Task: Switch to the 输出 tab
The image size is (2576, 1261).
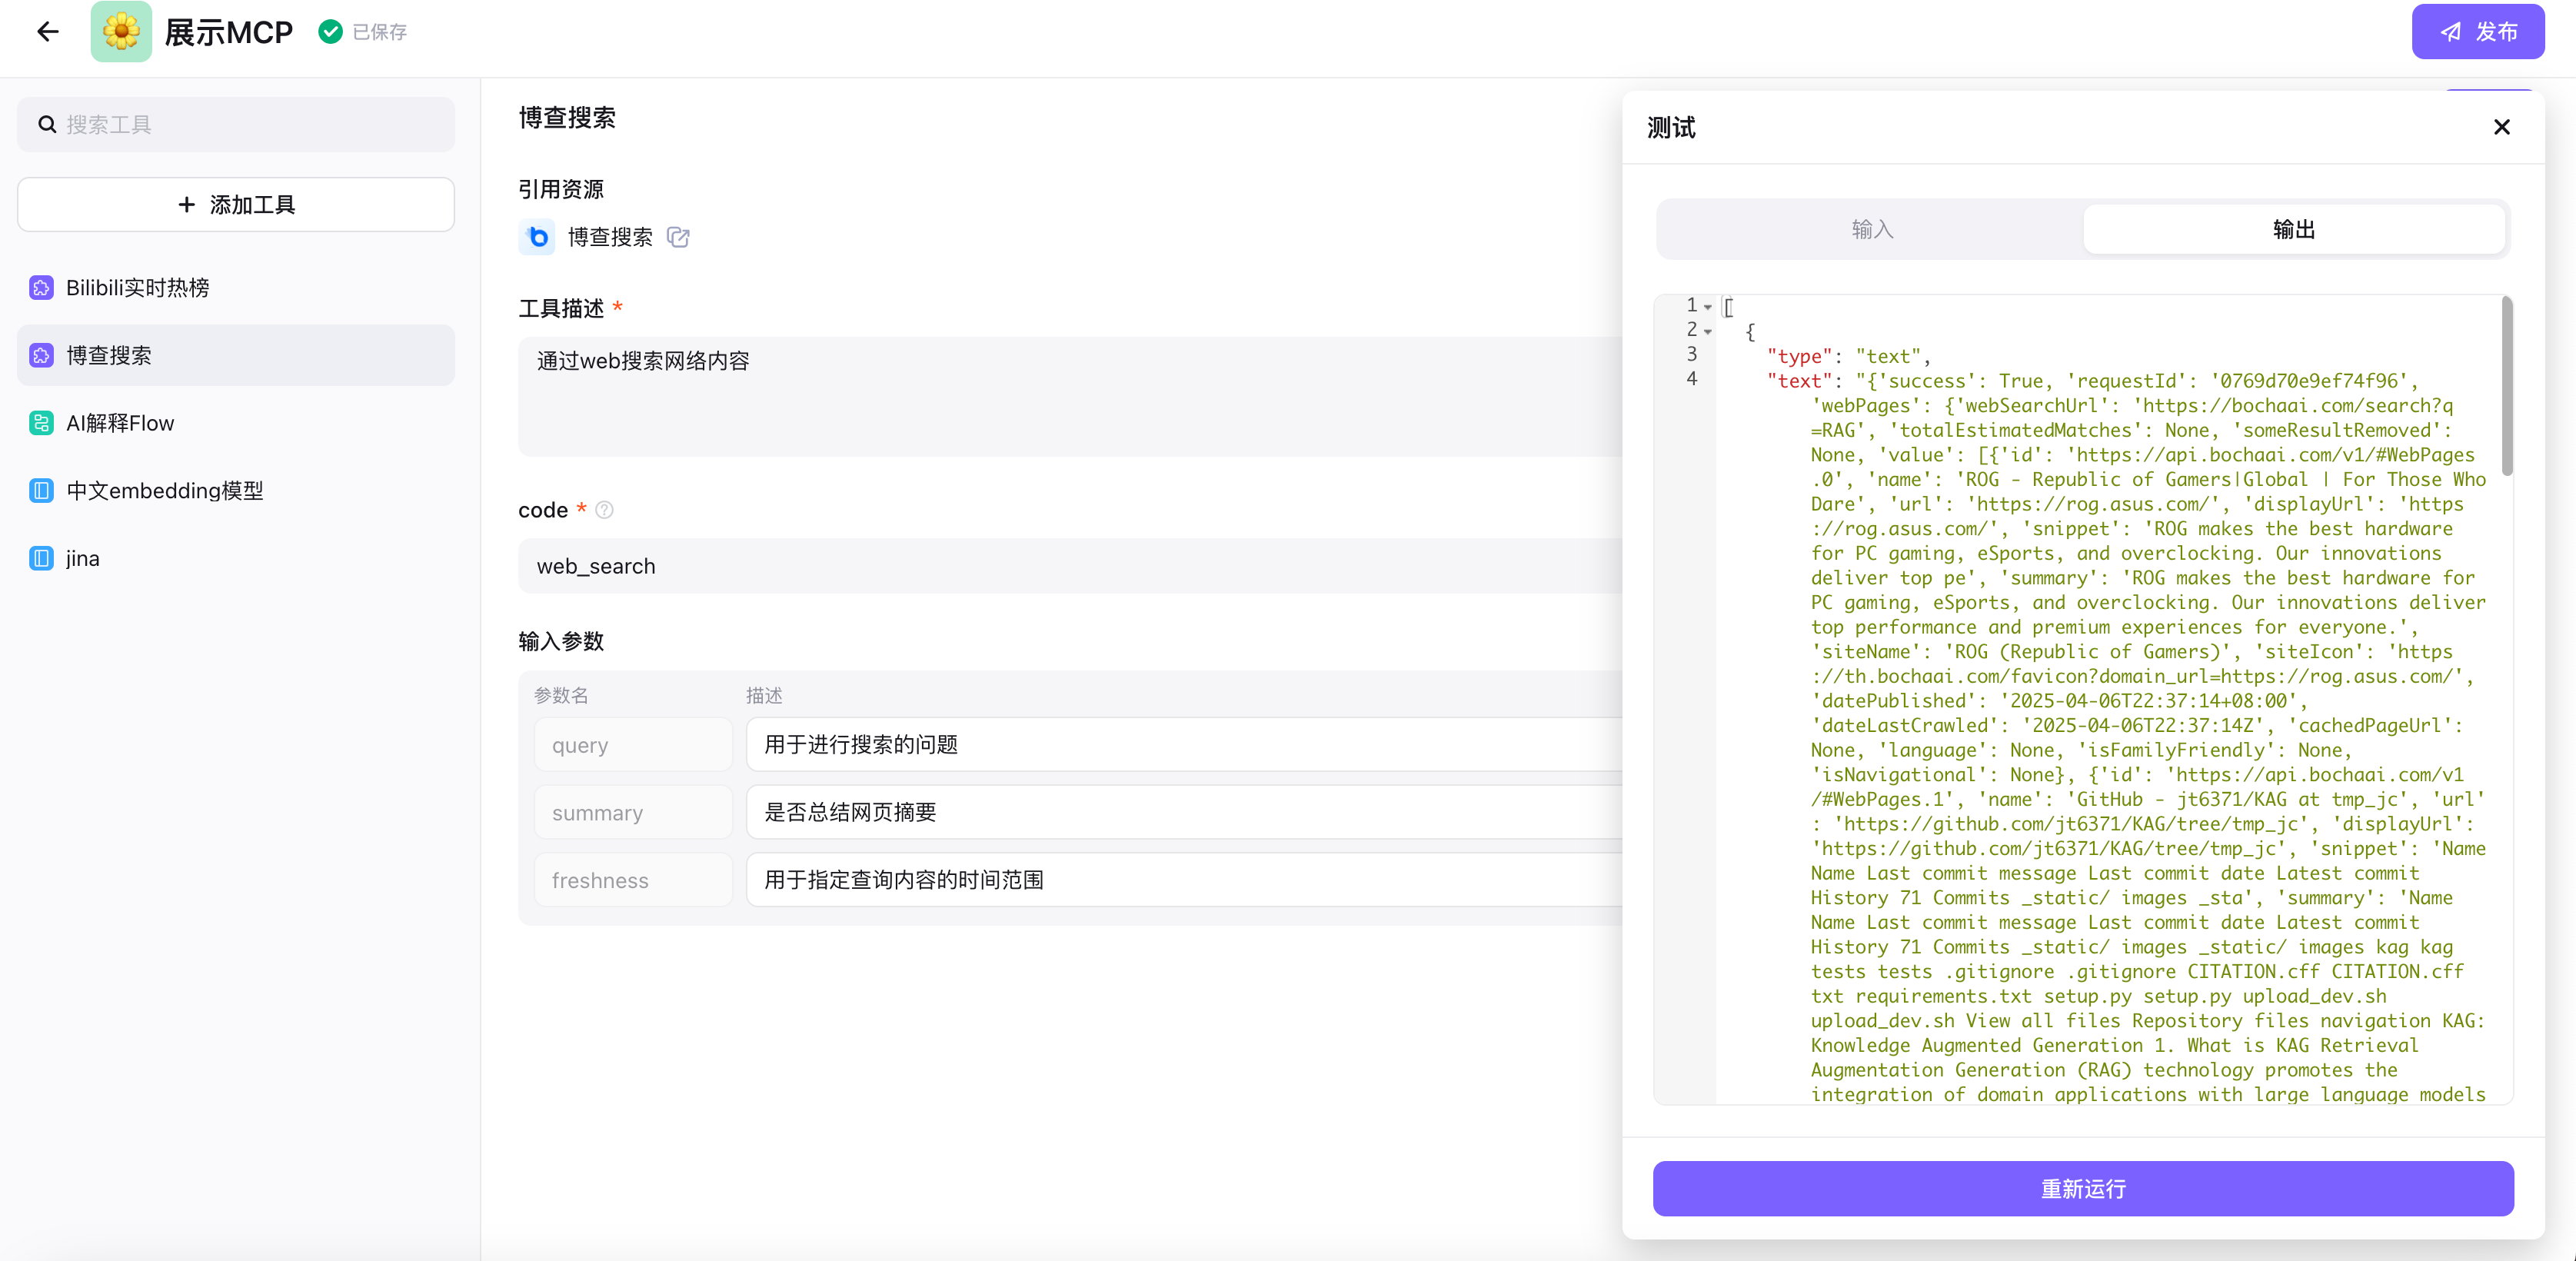Action: tap(2293, 229)
